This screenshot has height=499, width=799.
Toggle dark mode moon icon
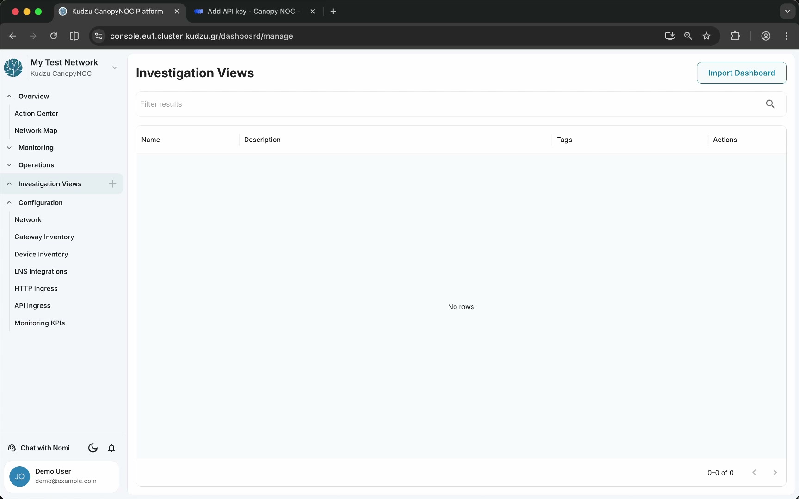click(92, 448)
